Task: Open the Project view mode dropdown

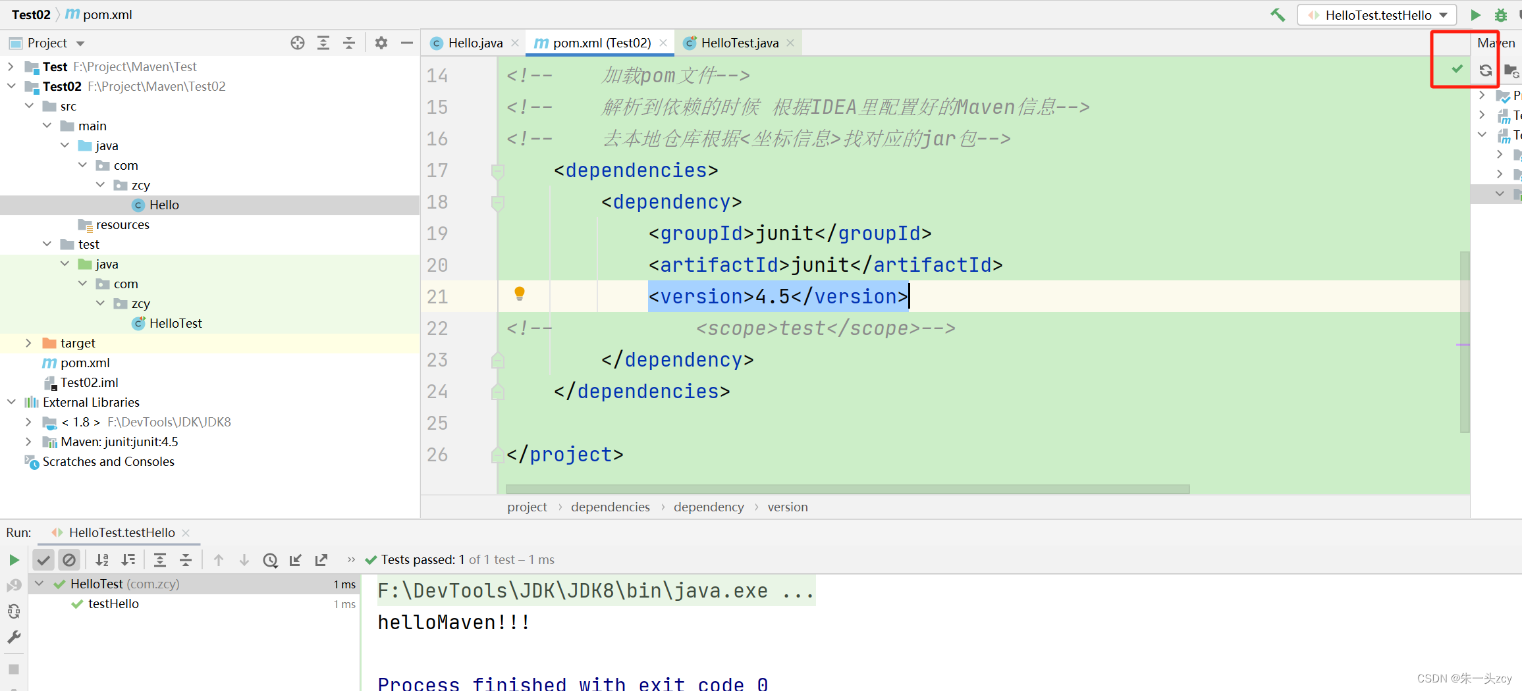Action: [80, 43]
